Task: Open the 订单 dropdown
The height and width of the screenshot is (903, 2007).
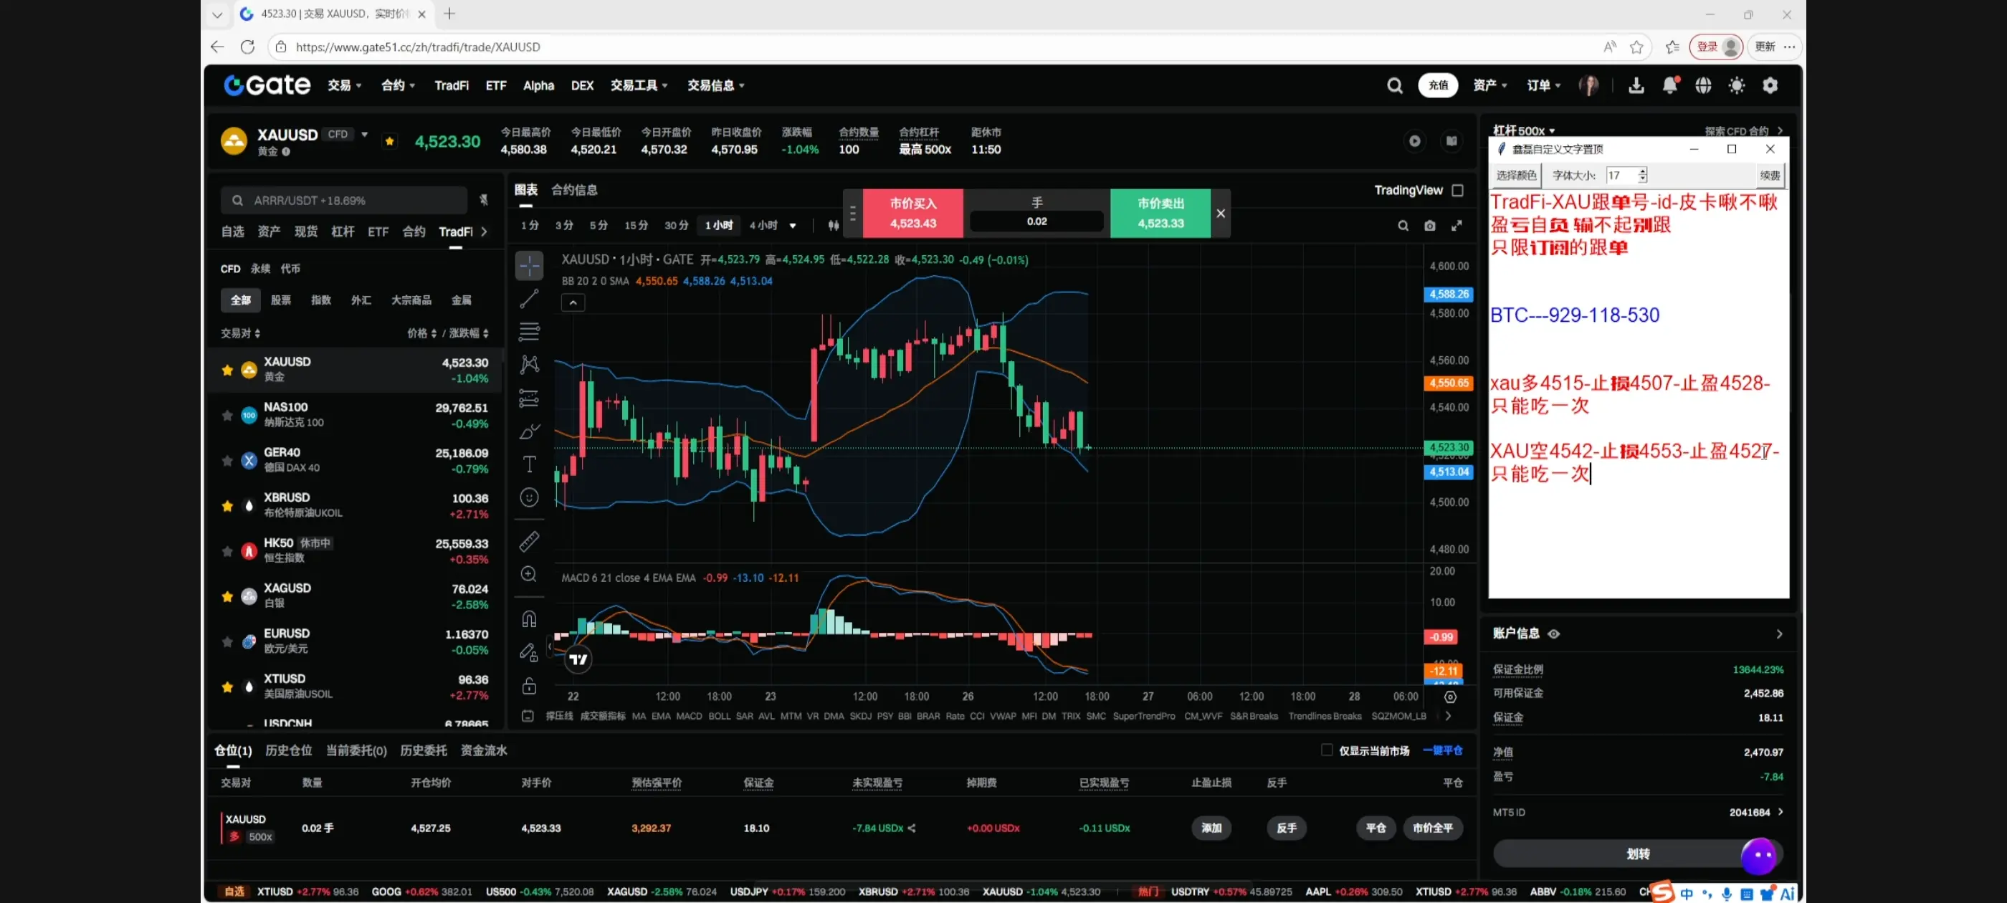Action: tap(1543, 86)
